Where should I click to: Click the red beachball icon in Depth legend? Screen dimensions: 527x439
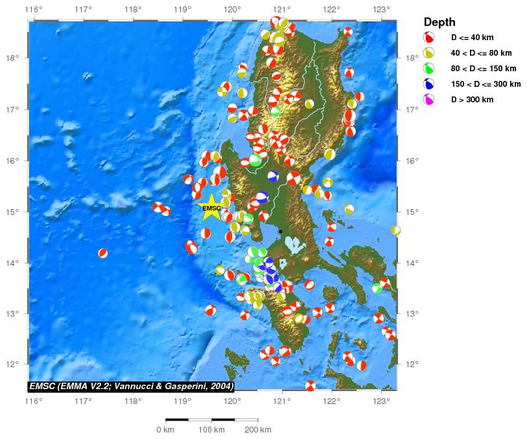[428, 38]
